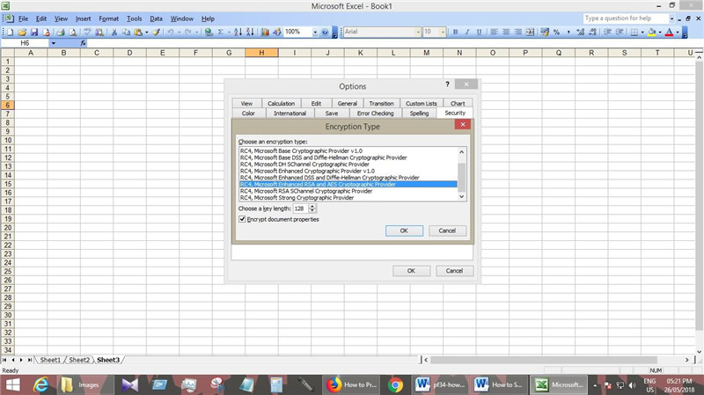Open the Tools menu
704x395 pixels.
point(134,18)
